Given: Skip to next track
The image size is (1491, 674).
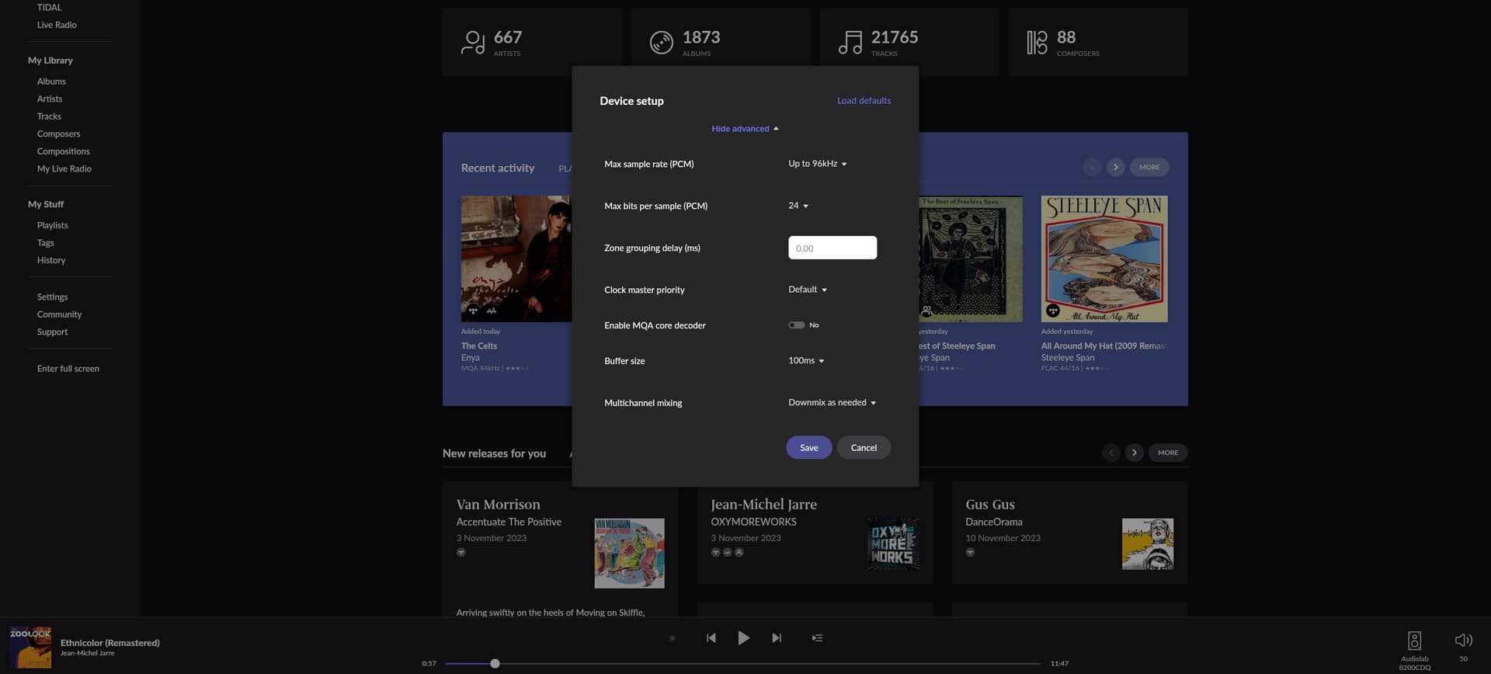Looking at the screenshot, I should point(777,638).
